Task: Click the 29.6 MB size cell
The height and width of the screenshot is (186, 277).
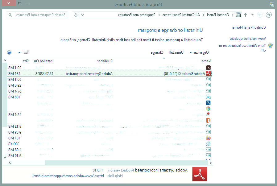Action: [15, 85]
